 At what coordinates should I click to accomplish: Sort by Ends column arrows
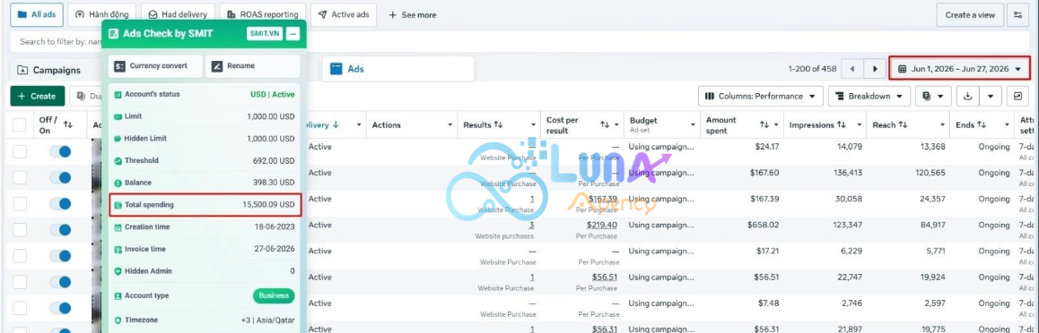point(982,125)
